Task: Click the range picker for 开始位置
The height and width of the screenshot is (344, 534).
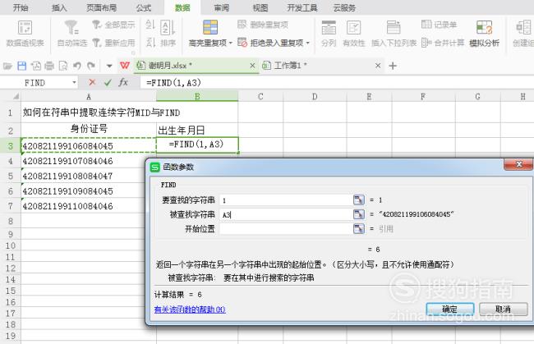Action: pyautogui.click(x=359, y=229)
